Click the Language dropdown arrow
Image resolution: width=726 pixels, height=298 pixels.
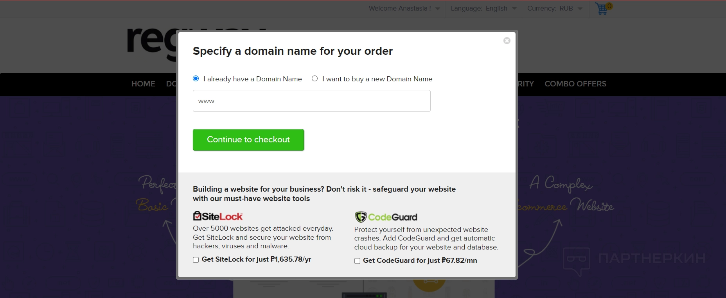click(514, 9)
